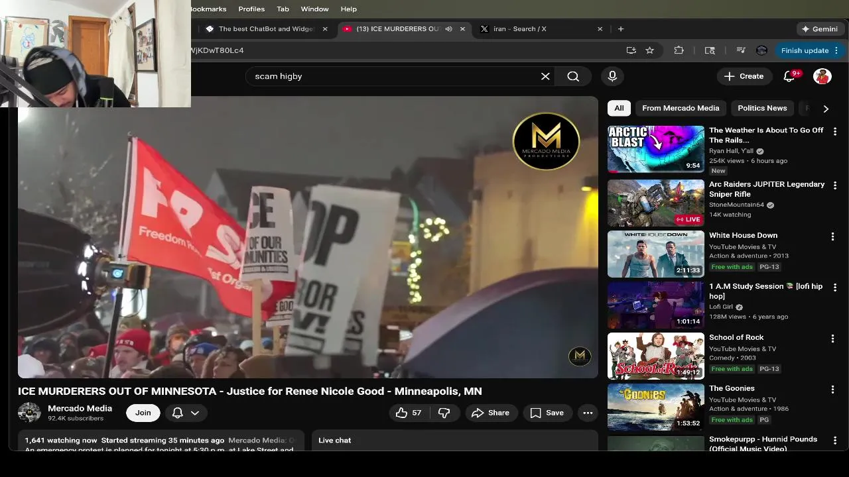This screenshot has height=477, width=849.
Task: Click the page URL in address bar
Action: coord(217,50)
